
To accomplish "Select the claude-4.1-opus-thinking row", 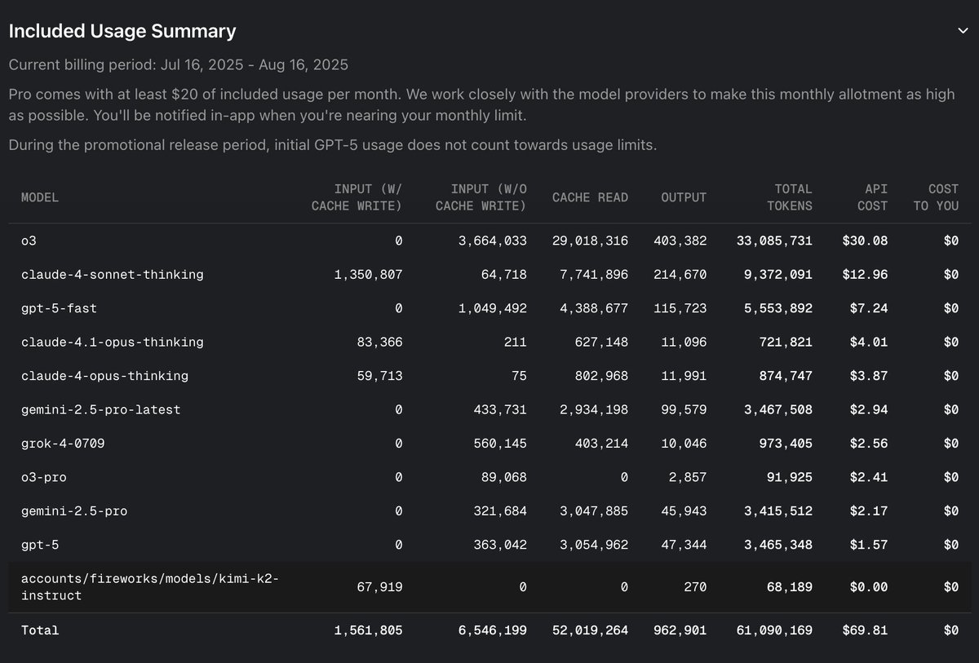I will click(x=113, y=342).
